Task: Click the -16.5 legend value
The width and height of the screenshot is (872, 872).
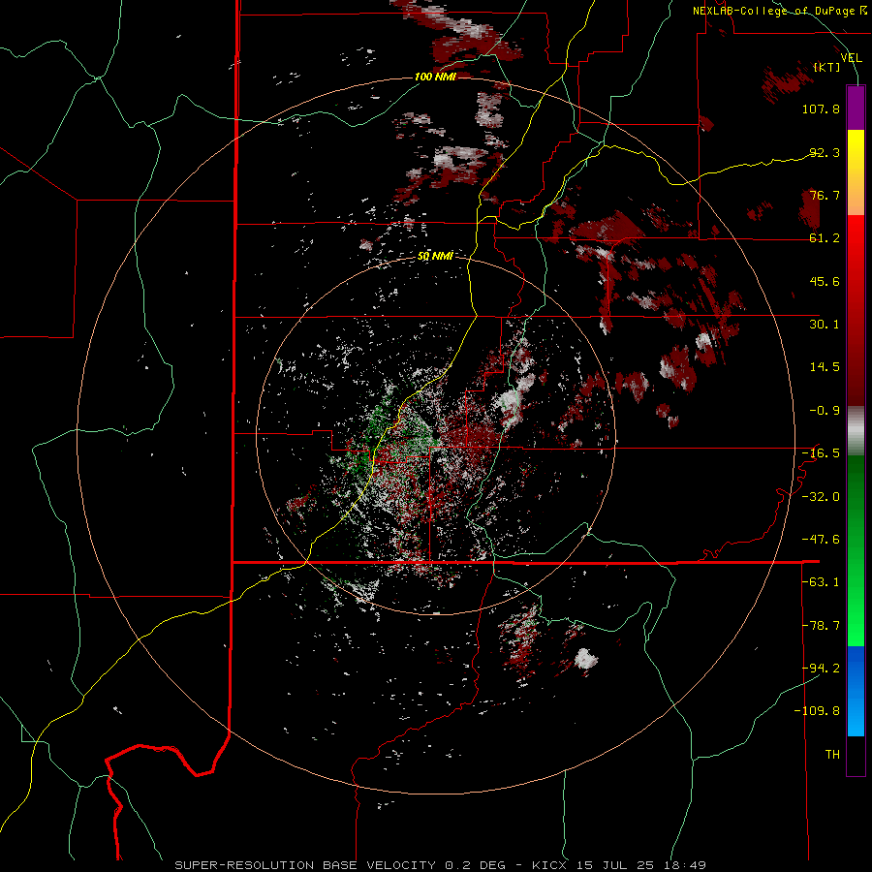Action: coord(821,453)
